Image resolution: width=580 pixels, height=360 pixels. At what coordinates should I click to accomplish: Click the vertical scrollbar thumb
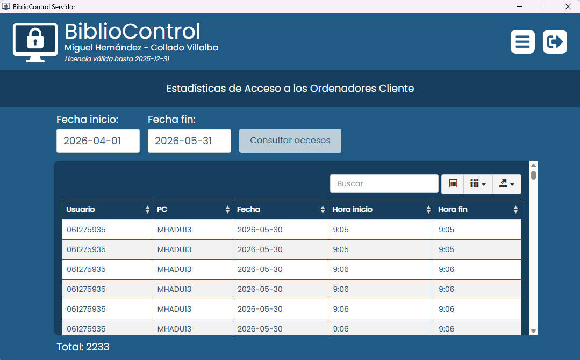point(533,175)
